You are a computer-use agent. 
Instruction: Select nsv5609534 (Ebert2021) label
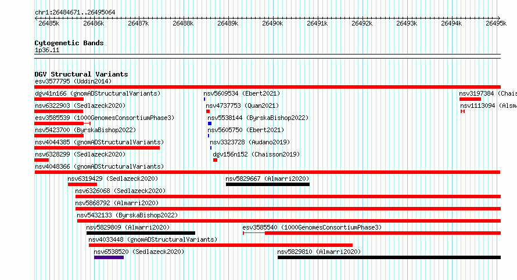242,93
